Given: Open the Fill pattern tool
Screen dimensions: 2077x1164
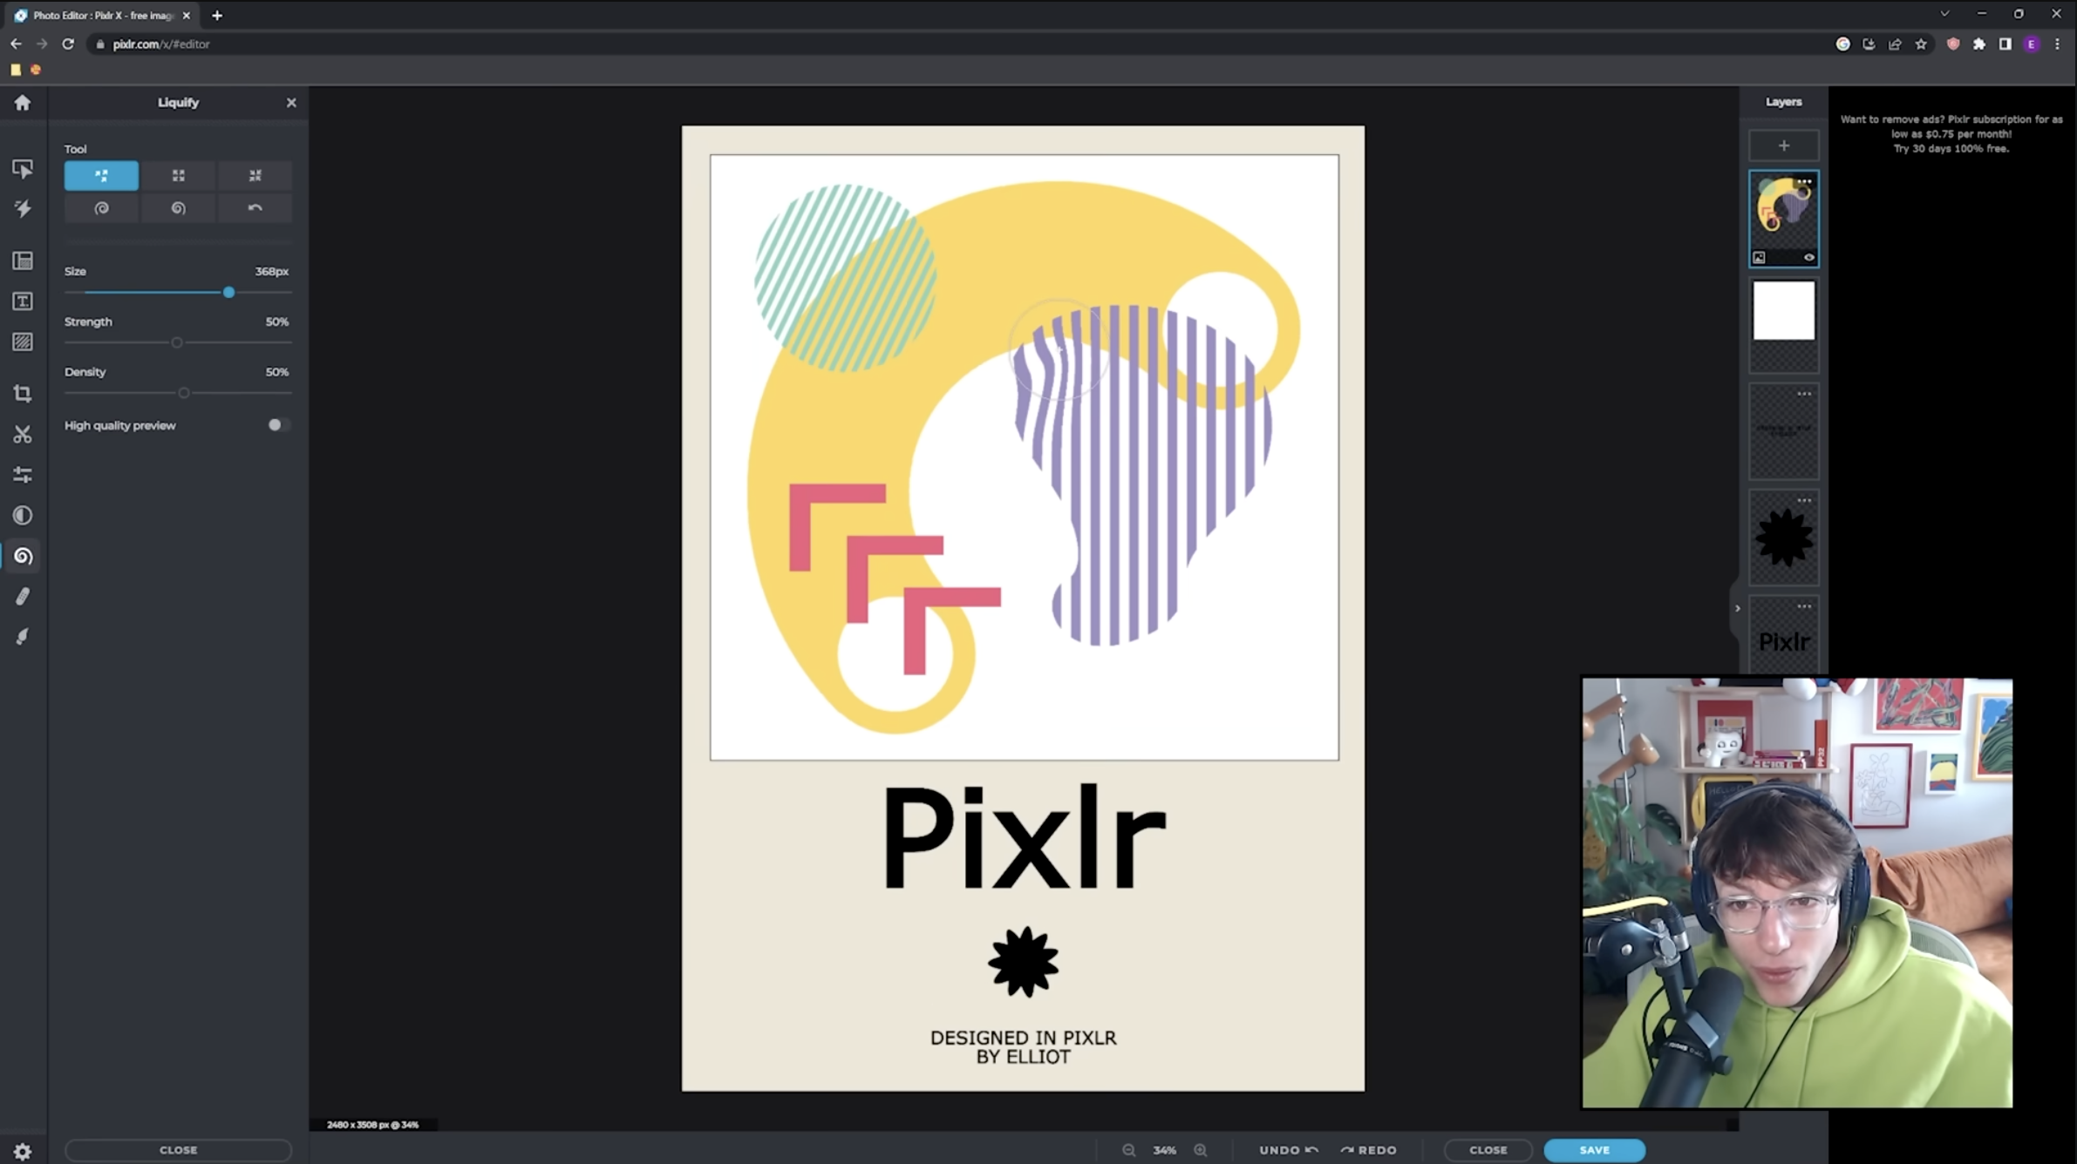Looking at the screenshot, I should tap(23, 342).
